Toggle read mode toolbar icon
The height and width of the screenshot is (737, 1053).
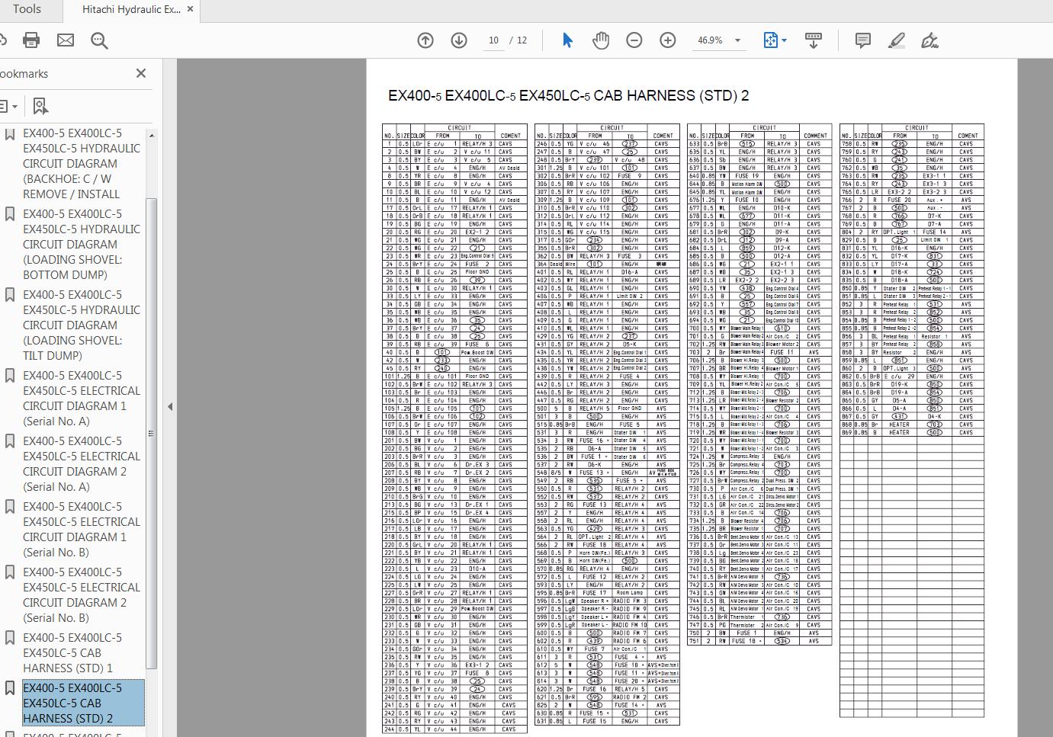point(814,40)
